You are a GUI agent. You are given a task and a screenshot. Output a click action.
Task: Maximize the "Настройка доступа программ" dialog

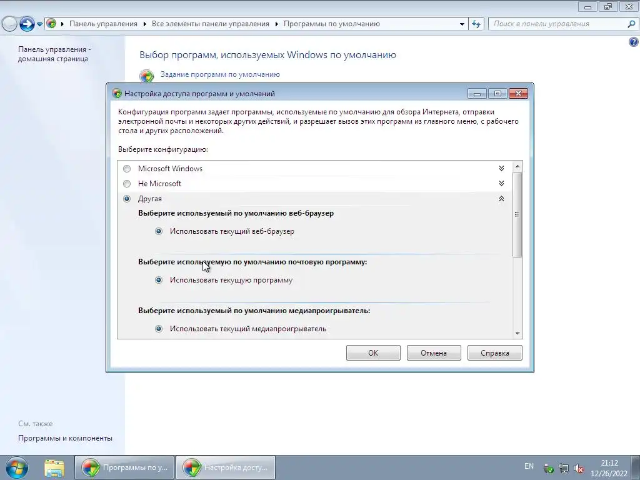click(497, 94)
